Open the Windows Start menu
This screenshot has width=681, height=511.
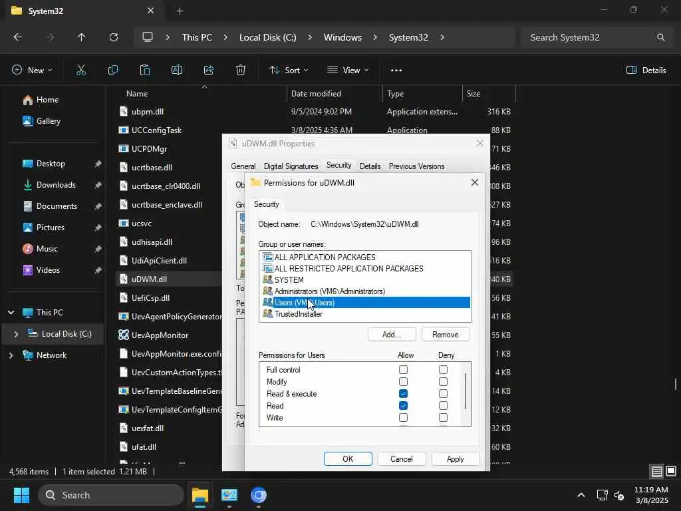[21, 495]
